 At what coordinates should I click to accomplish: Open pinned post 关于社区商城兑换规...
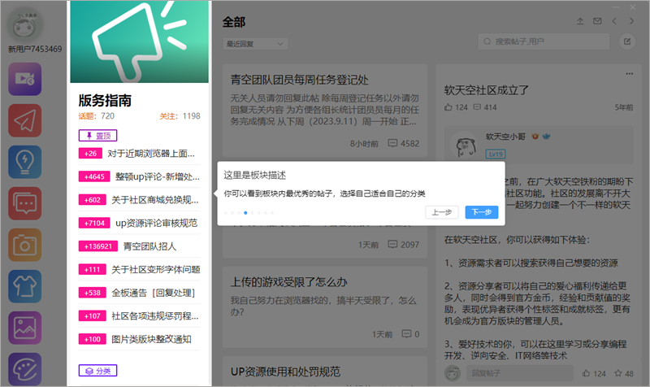click(155, 200)
